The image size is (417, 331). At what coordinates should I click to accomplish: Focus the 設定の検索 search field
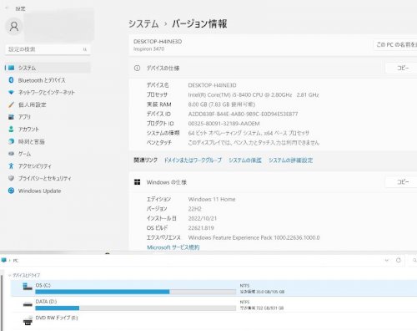point(48,49)
